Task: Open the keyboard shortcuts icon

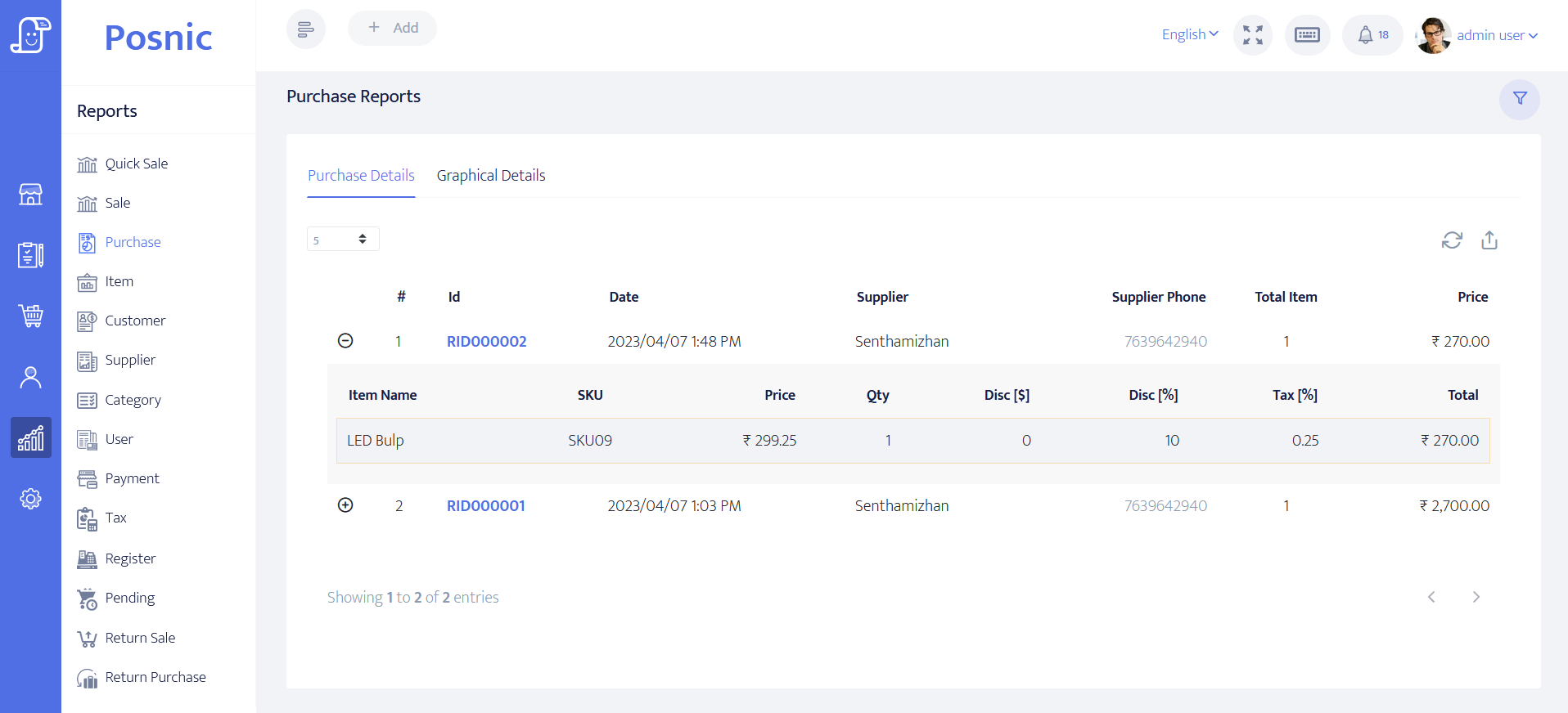Action: click(1307, 35)
